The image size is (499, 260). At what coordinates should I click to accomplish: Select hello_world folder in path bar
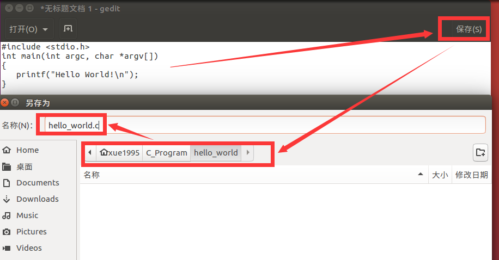pos(216,152)
